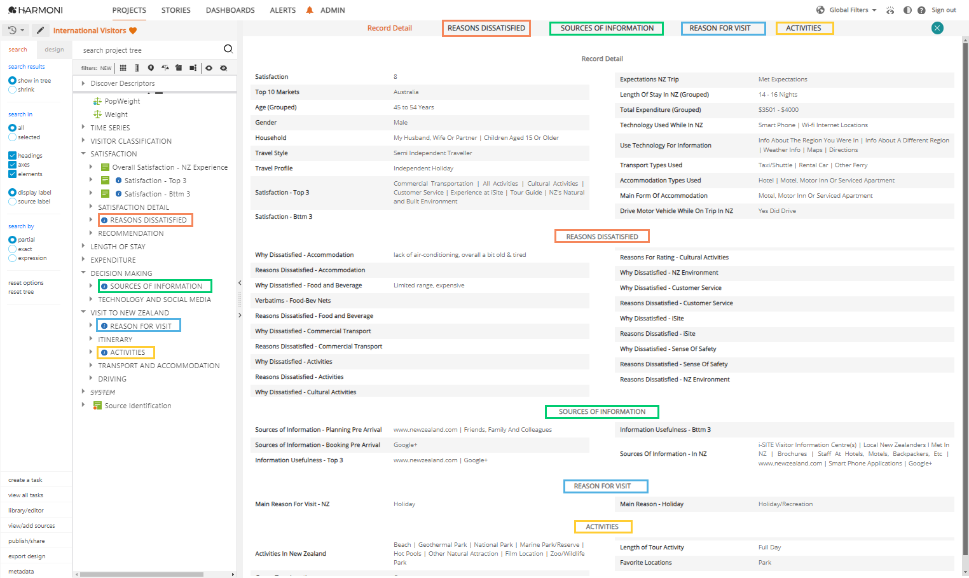Click the Sign out link

(x=944, y=10)
